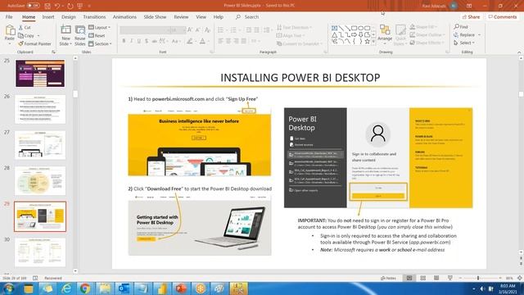Image resolution: width=524 pixels, height=295 pixels.
Task: Click the ribbon Search box
Action: pos(247,16)
